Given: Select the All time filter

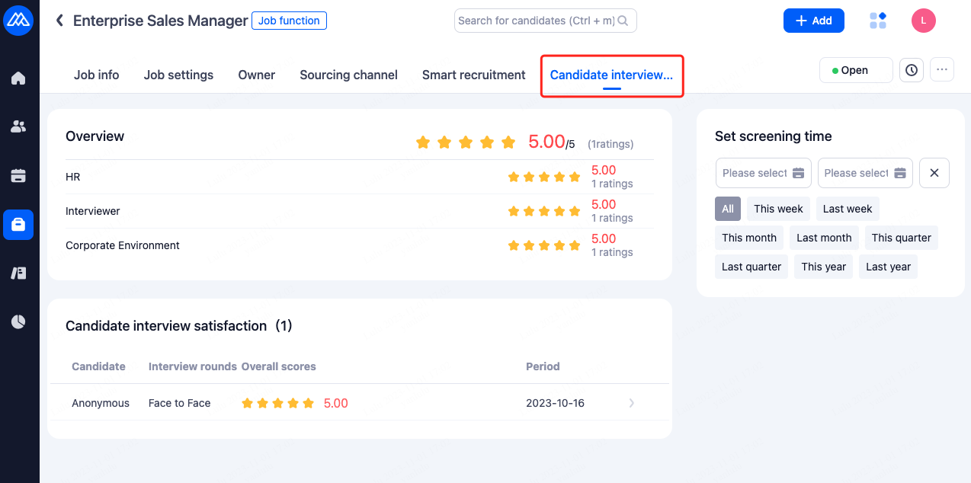Looking at the screenshot, I should (728, 209).
